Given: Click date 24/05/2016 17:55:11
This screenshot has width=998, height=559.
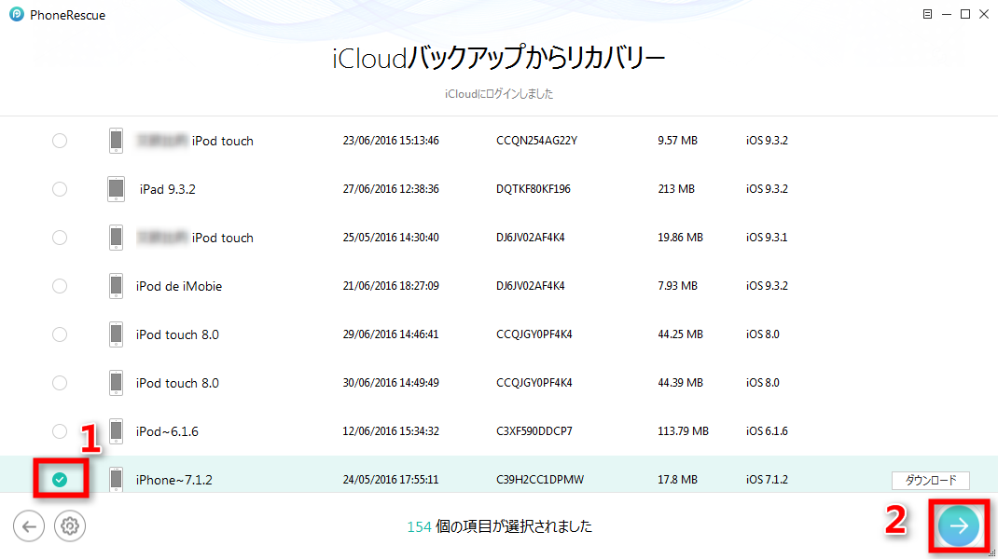Looking at the screenshot, I should click(x=391, y=480).
